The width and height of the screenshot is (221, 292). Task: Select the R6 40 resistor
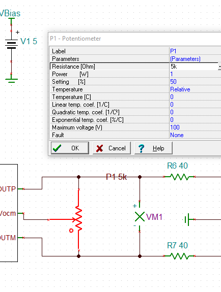tap(179, 177)
